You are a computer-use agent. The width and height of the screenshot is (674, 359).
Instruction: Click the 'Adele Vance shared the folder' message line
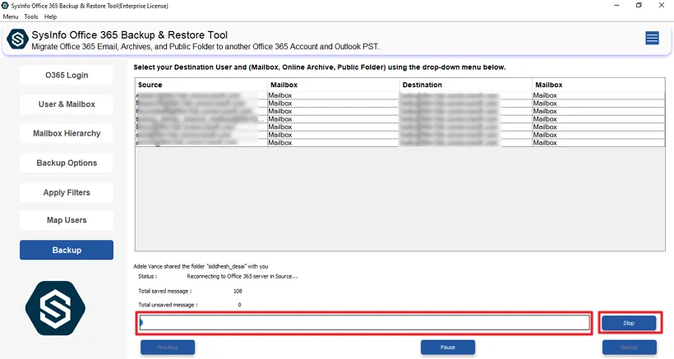point(201,266)
